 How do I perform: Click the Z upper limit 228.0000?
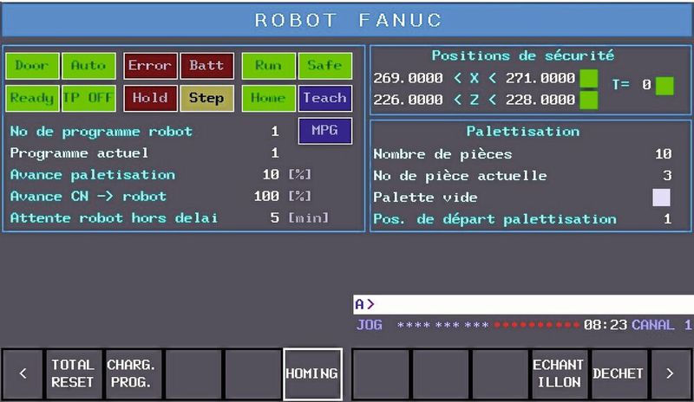tap(540, 100)
